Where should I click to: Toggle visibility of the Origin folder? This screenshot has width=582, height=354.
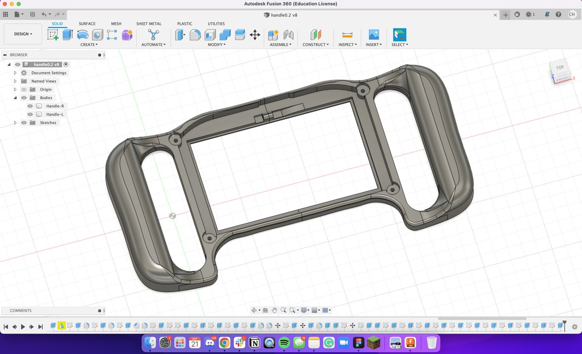tap(23, 89)
